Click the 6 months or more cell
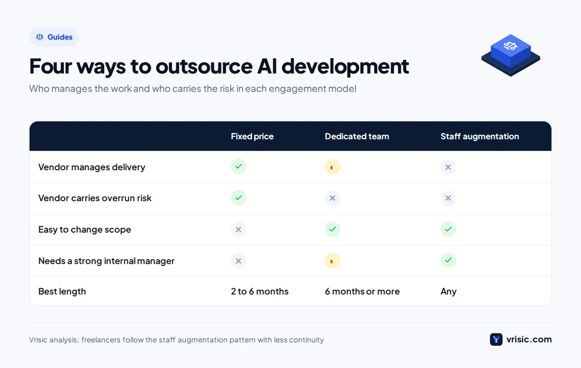This screenshot has height=368, width=581. click(362, 292)
